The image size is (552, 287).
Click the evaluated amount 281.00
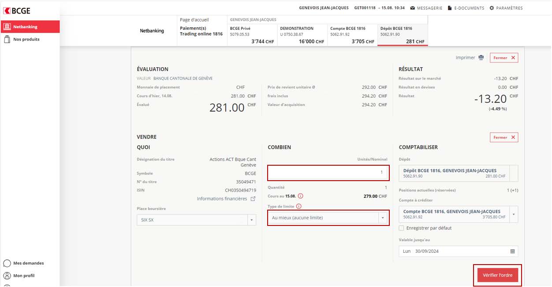(x=227, y=107)
